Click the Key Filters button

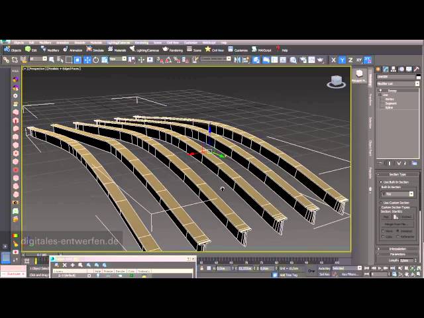point(350,274)
